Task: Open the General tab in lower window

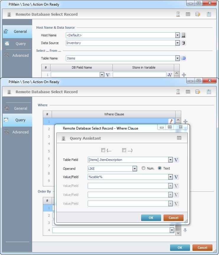Action: click(x=17, y=108)
